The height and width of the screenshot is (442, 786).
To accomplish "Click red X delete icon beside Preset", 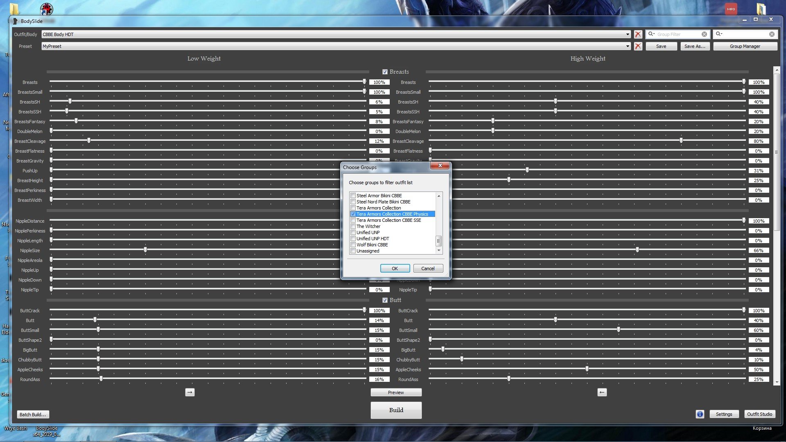I will 638,46.
